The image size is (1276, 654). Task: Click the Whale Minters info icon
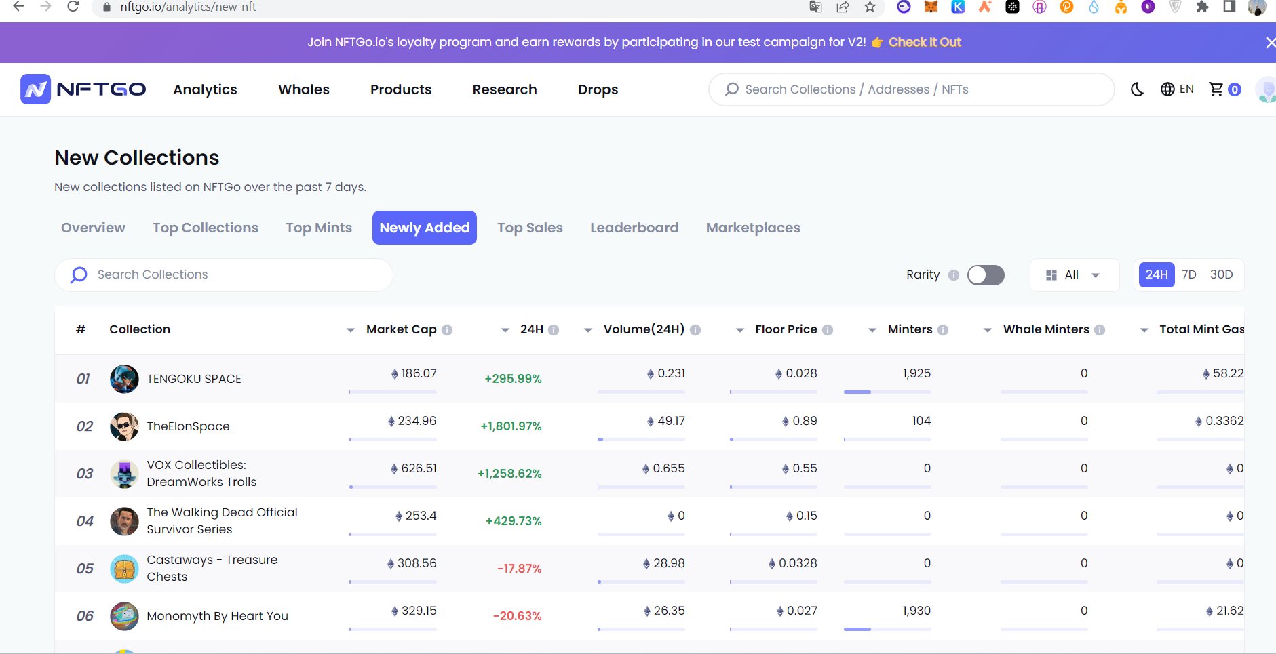pyautogui.click(x=1100, y=330)
